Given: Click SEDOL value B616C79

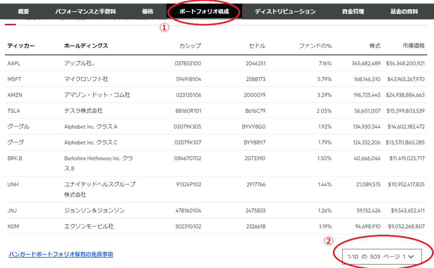Looking at the screenshot, I should [255, 111].
